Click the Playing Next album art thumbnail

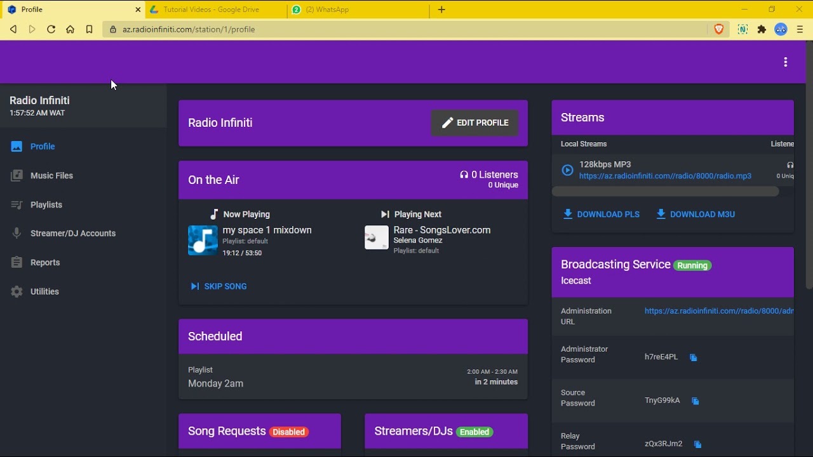pyautogui.click(x=377, y=237)
